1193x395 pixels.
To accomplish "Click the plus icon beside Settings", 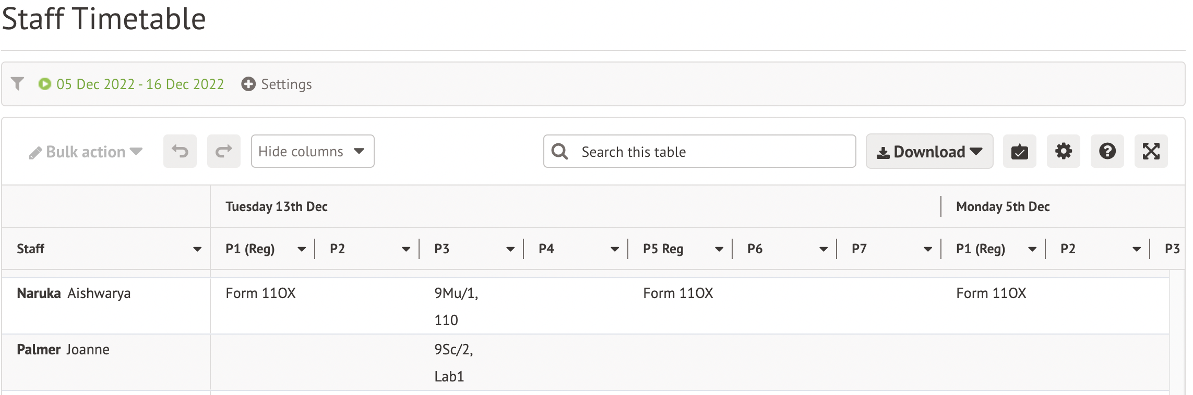I will click(248, 84).
